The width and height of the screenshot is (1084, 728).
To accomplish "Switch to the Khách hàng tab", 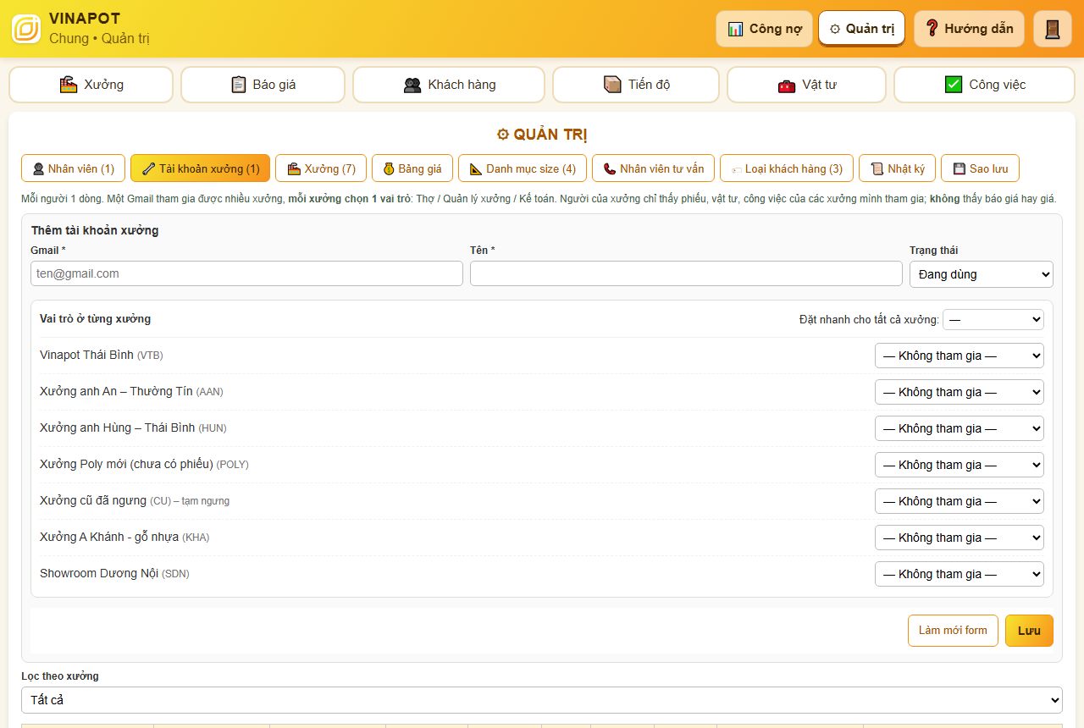I will (x=449, y=85).
